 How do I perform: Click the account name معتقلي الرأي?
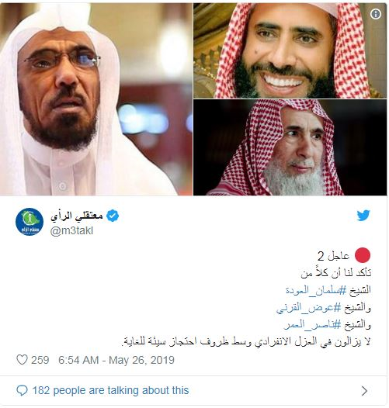coord(77,216)
